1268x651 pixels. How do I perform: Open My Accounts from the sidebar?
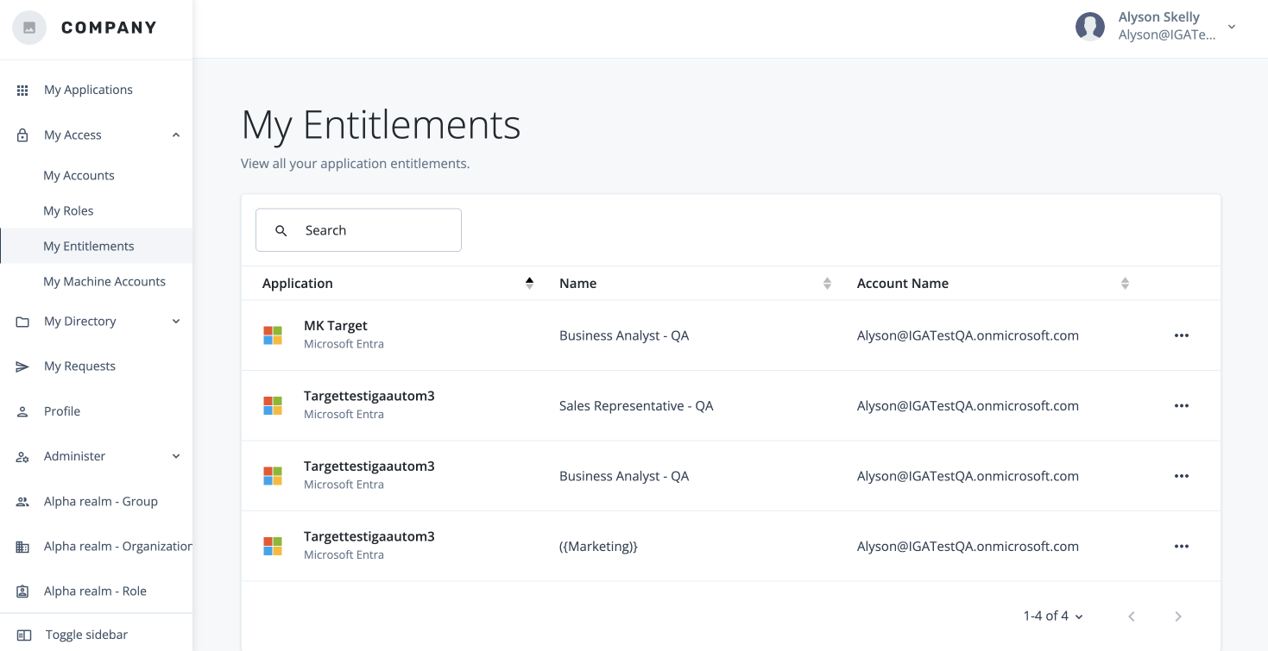pyautogui.click(x=79, y=175)
